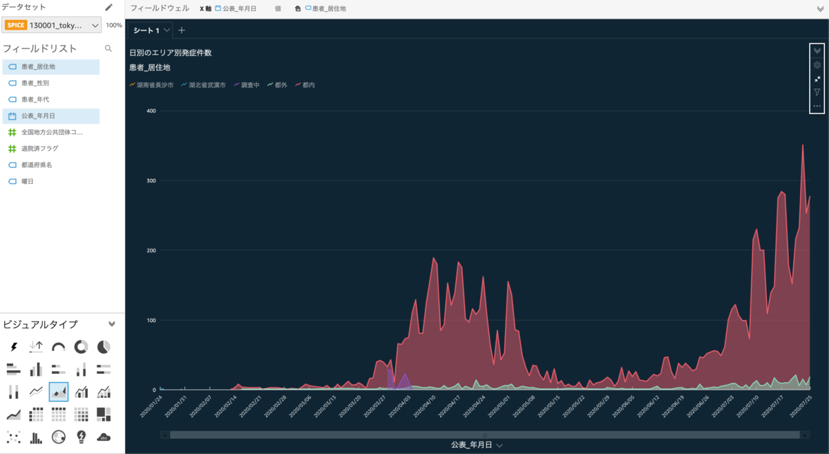The height and width of the screenshot is (454, 829).
Task: Select the table visual type
Action: (x=59, y=414)
